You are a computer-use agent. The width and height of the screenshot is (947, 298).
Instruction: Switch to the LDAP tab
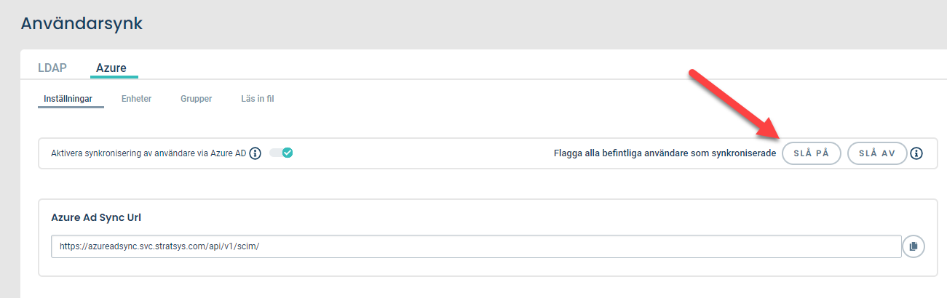[52, 68]
